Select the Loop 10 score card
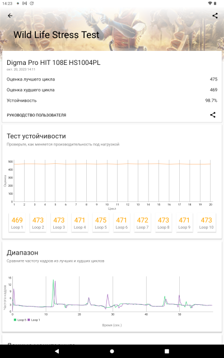The image size is (224, 358). click(x=207, y=223)
